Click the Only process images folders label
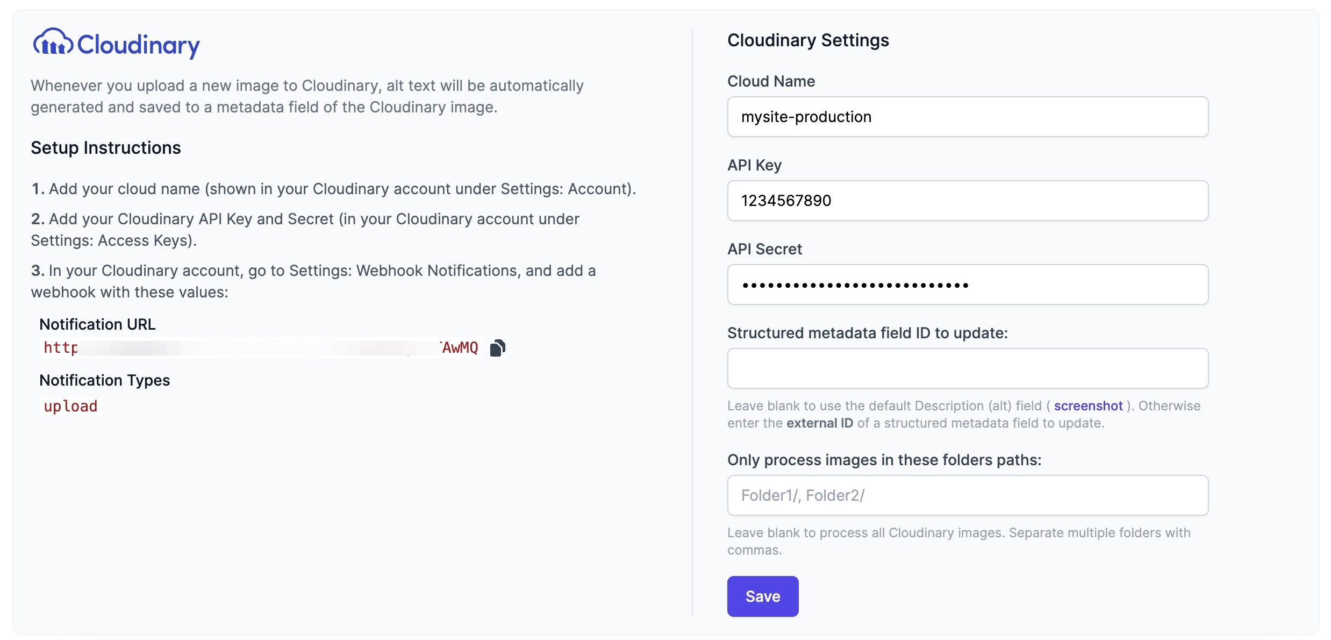 pos(884,460)
